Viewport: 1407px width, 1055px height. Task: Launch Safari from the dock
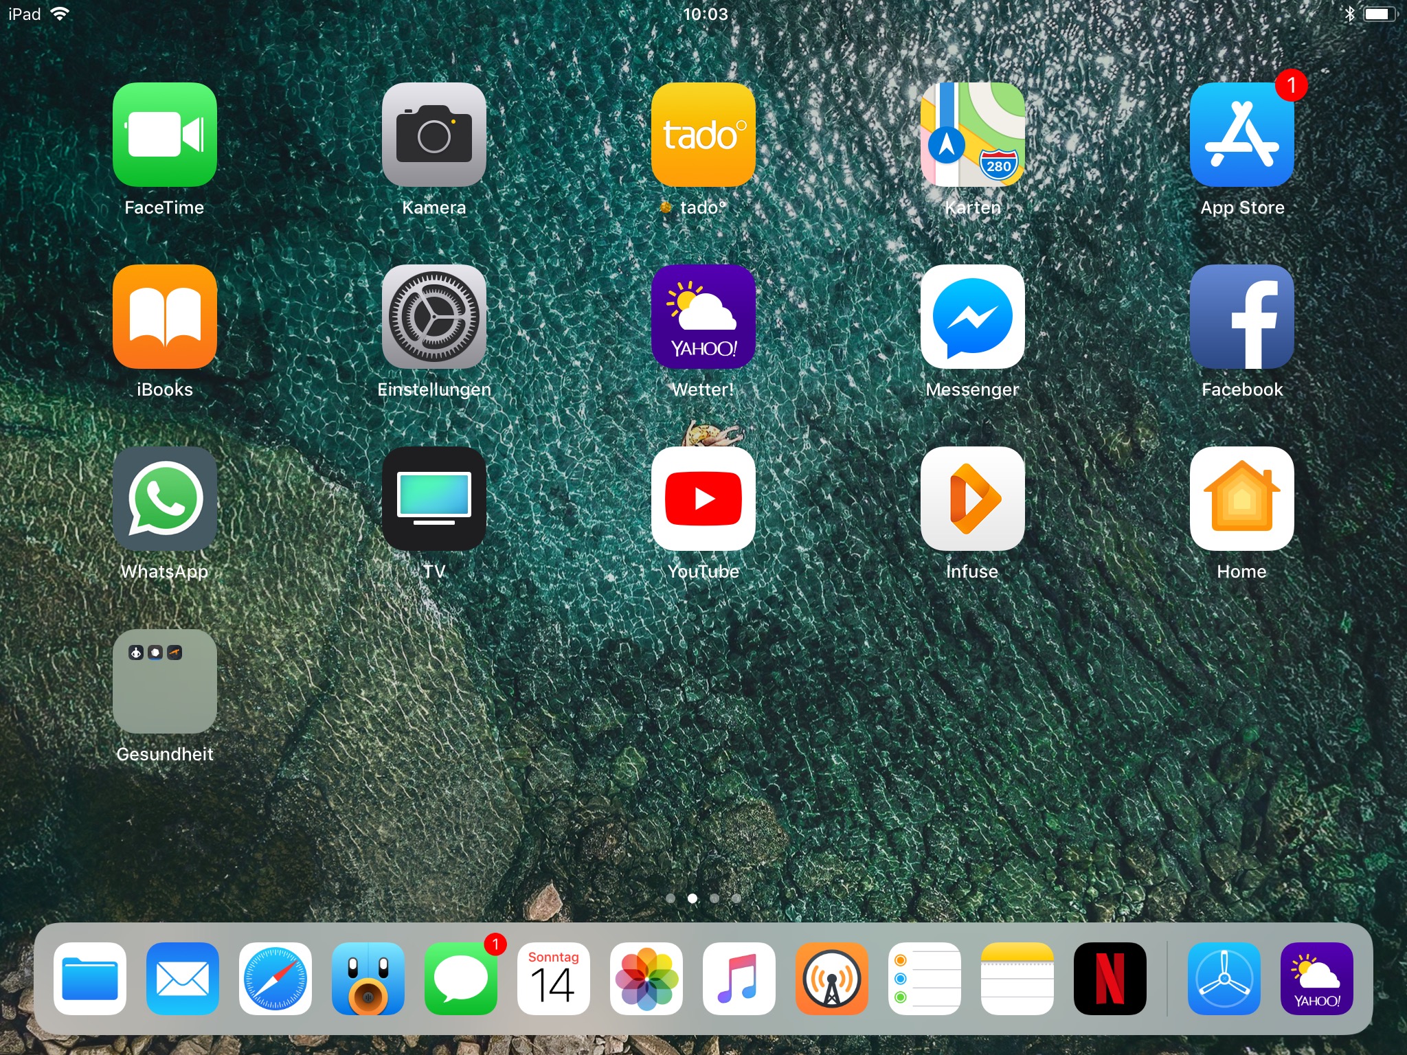275,979
